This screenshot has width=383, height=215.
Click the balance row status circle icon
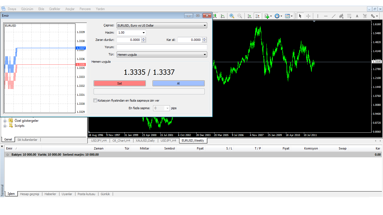coord(8,155)
